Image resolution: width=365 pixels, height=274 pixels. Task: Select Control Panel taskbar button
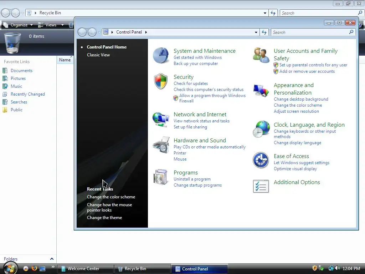[200, 269]
